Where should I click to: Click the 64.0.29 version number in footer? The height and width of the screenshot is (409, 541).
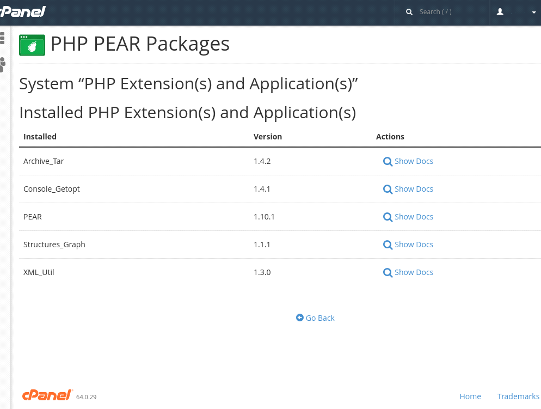pos(86,397)
